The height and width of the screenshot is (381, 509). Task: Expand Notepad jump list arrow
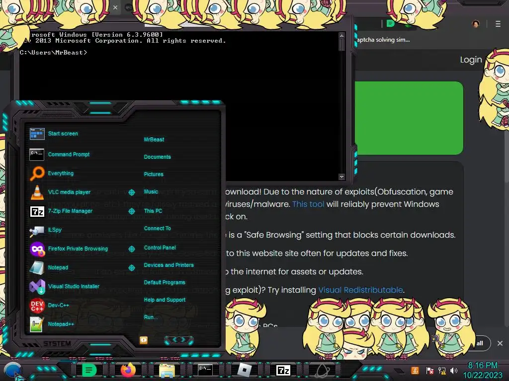(131, 268)
